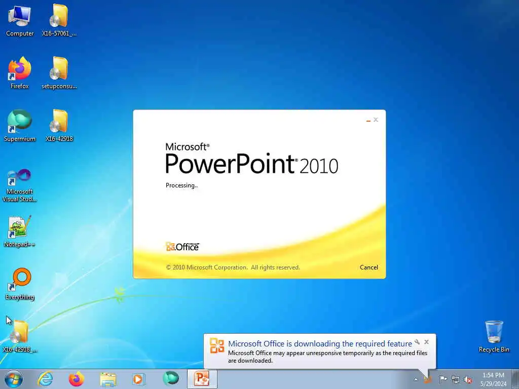
Task: Select the Firefox desktop shortcut
Action: 20,73
